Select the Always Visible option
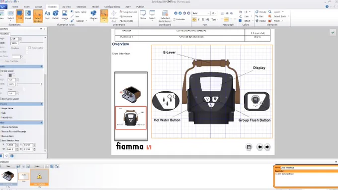The image size is (338, 190). [7, 108]
